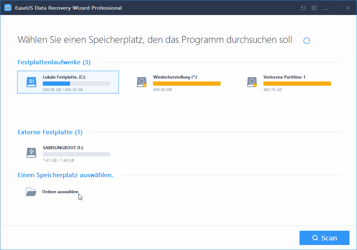Click the usage bar of Lokale Festplatte (C:)

click(76, 84)
